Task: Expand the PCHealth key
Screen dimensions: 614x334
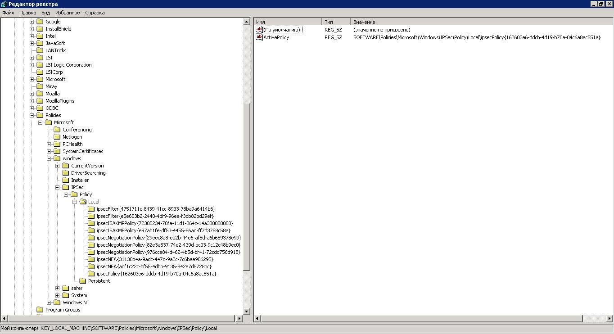Action: click(49, 144)
